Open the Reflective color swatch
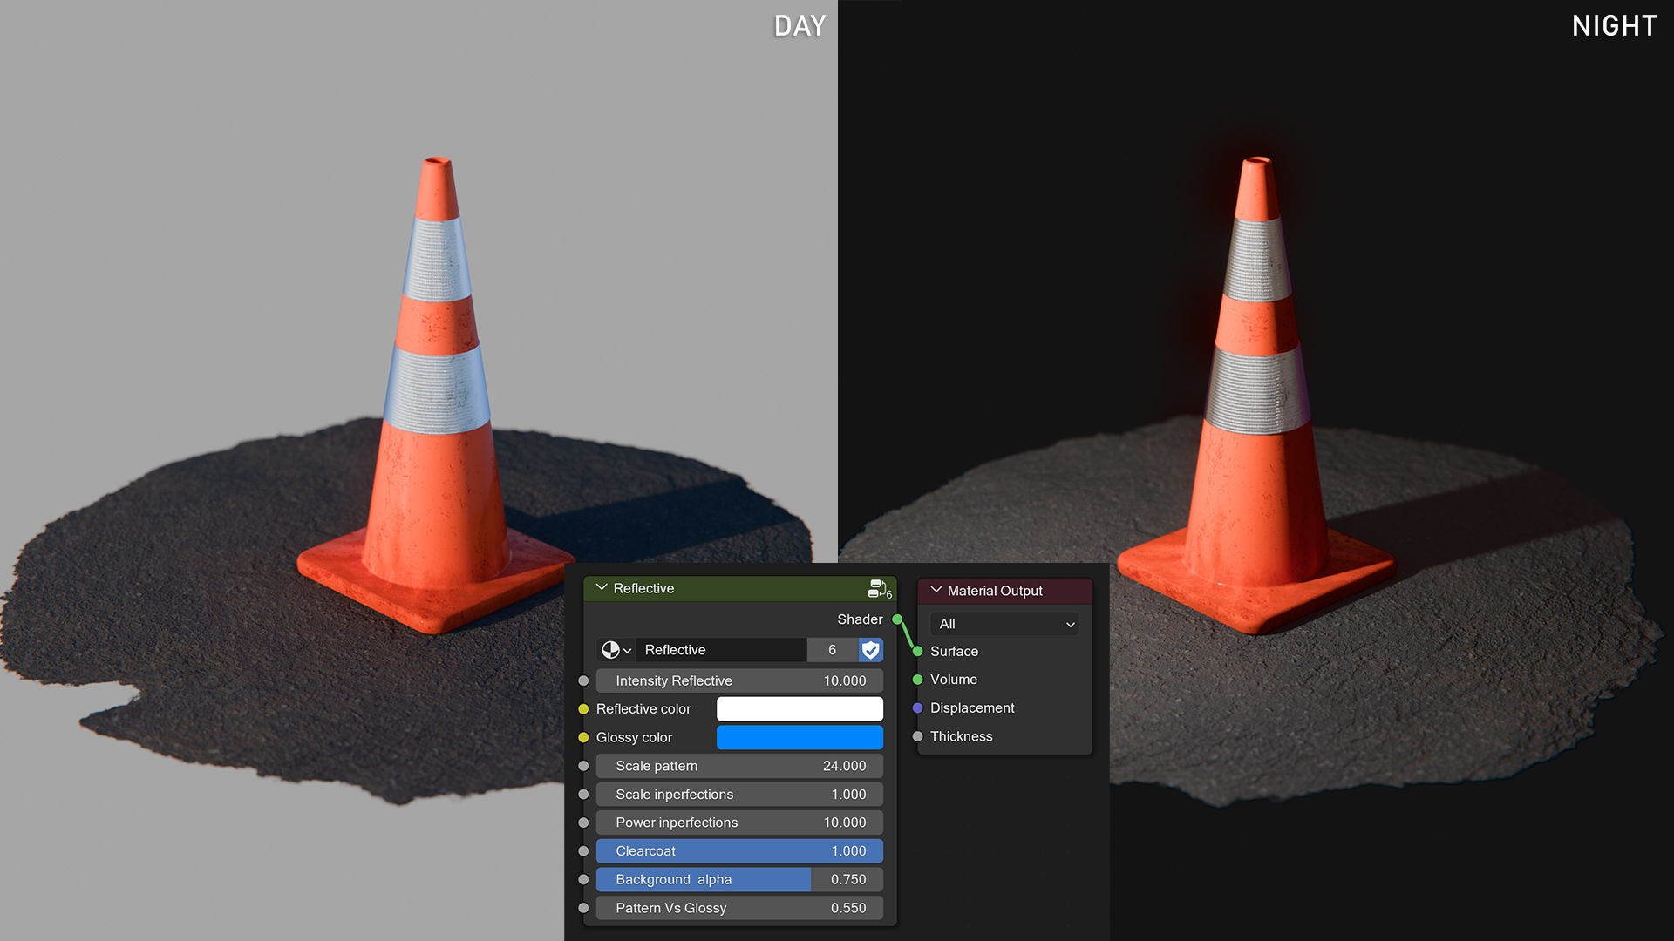The height and width of the screenshot is (941, 1674). 800,709
